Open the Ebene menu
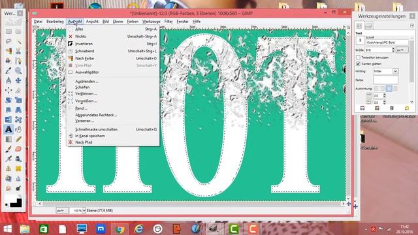 click(x=118, y=22)
